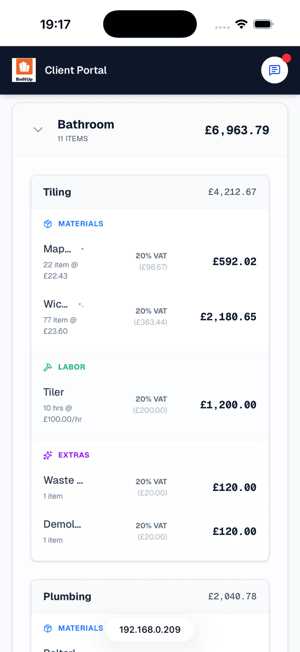Tap the battery status icon
Viewport: 300px width, 652px height.
263,24
